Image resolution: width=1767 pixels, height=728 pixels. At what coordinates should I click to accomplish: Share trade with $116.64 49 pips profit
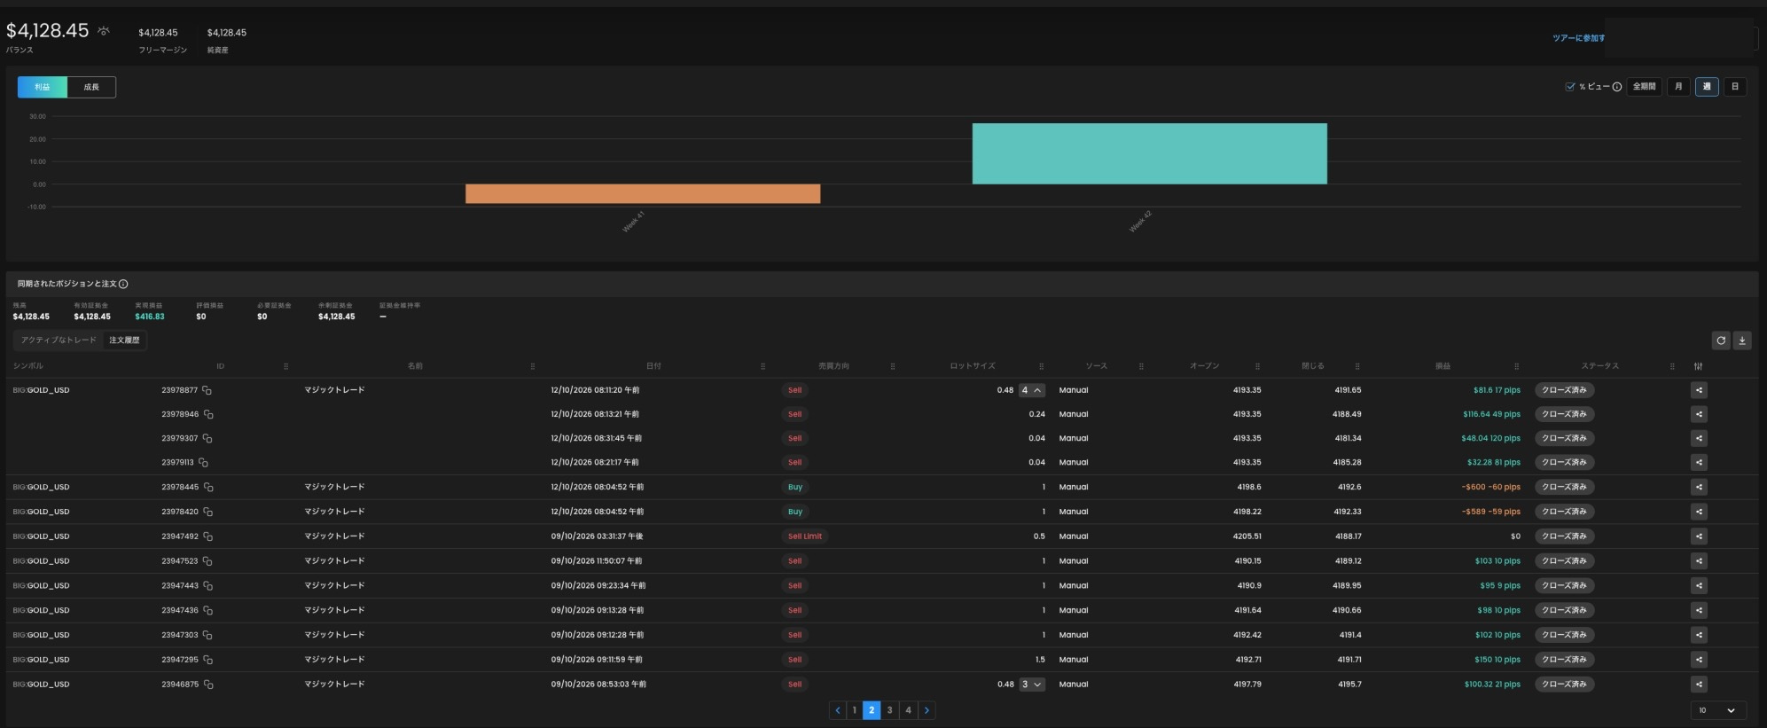(1699, 414)
